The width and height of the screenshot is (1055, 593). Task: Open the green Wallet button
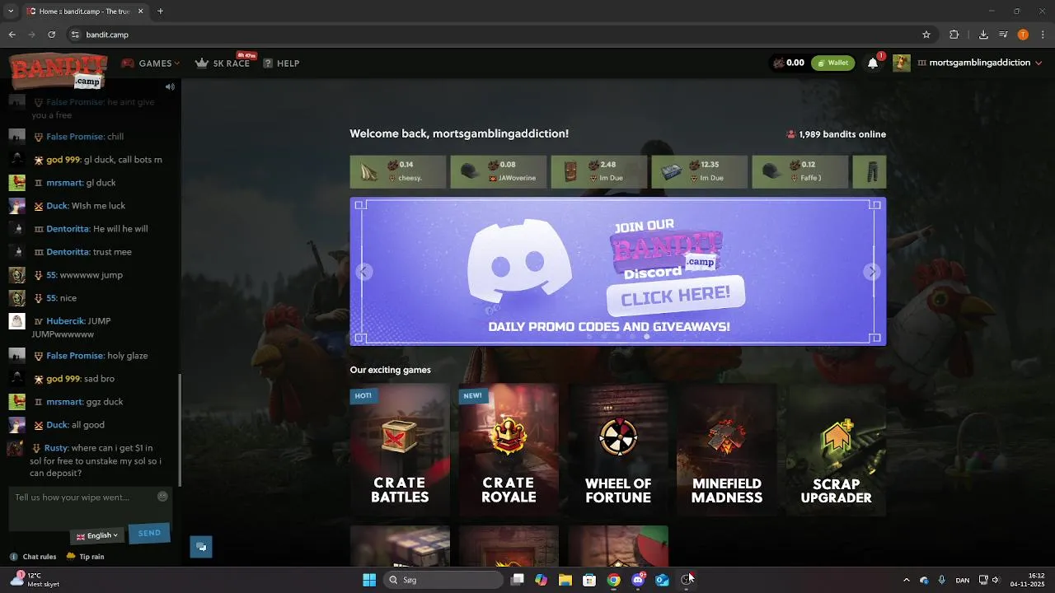(832, 63)
